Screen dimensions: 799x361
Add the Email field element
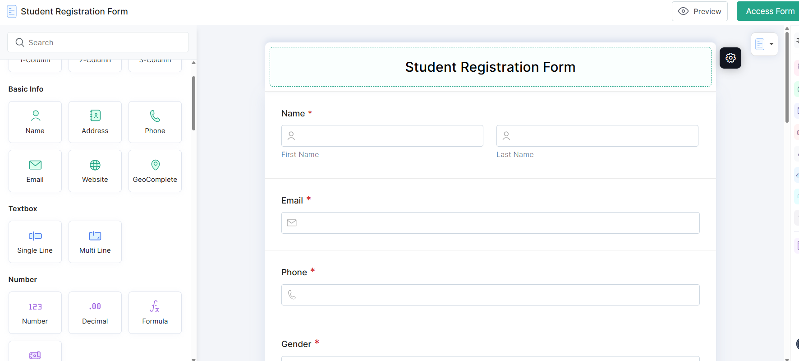click(35, 171)
